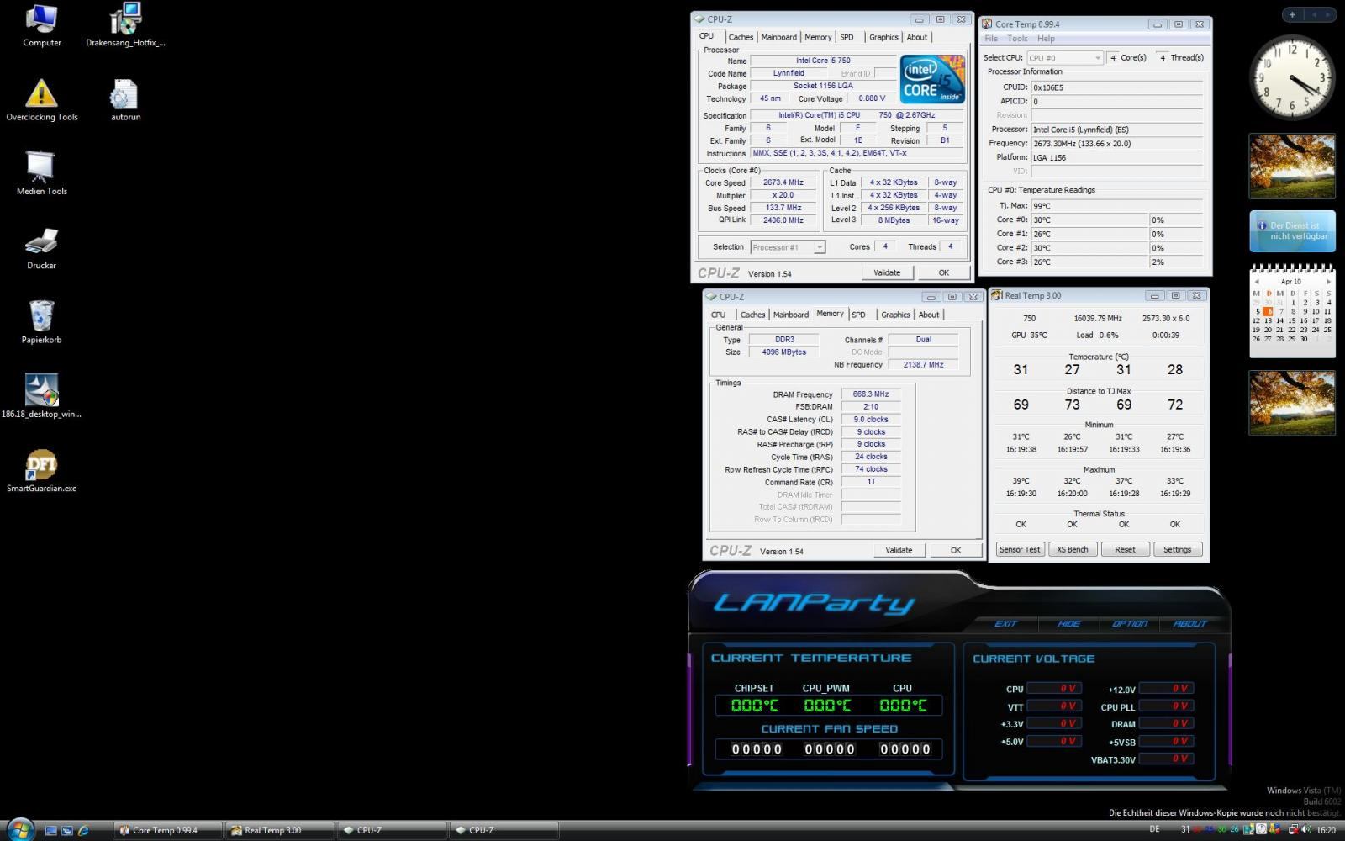Click the sidebar add gadget plus icon
The height and width of the screenshot is (841, 1345).
point(1292,14)
